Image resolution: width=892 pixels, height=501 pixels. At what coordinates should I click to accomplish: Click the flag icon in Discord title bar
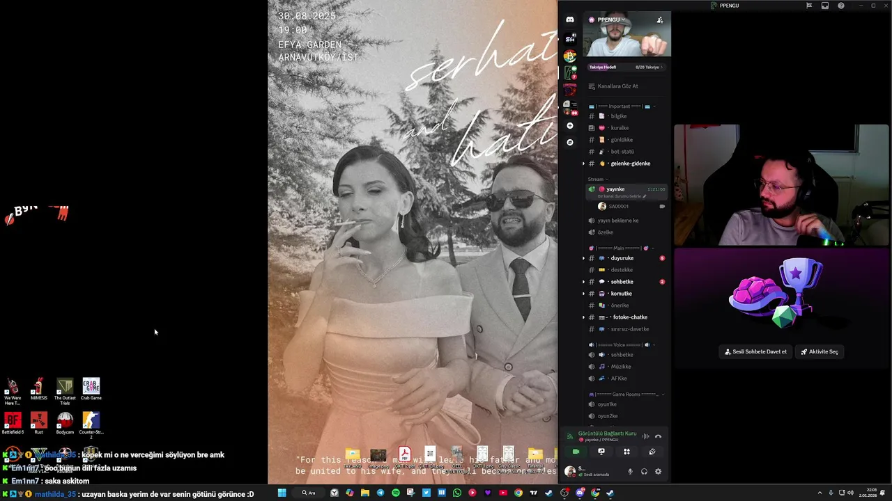point(809,6)
